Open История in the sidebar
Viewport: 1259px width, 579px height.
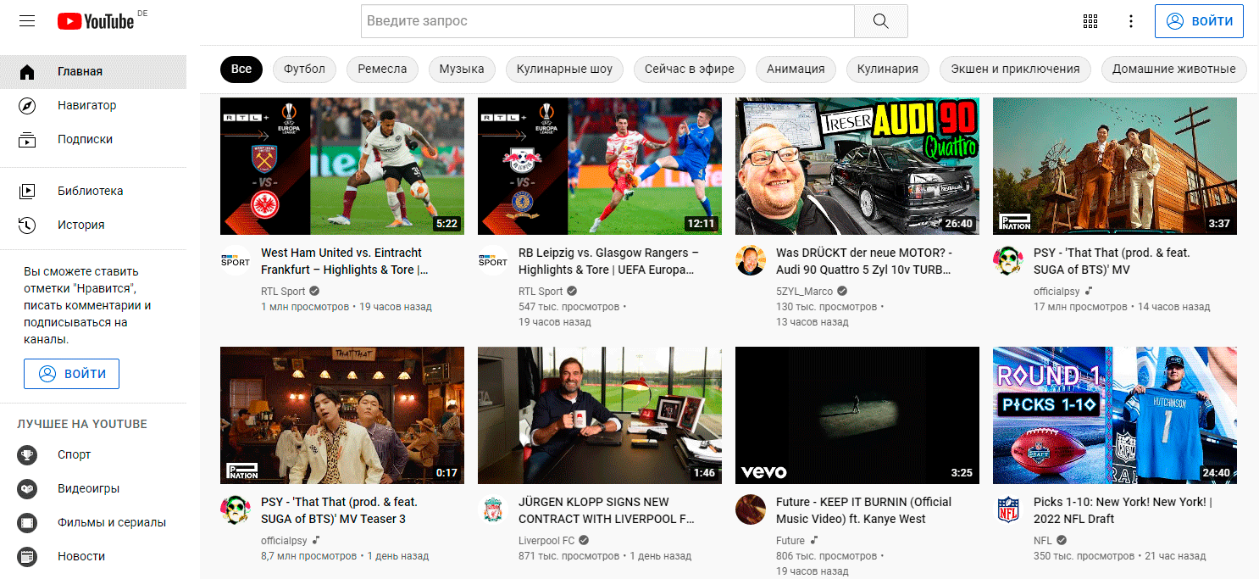tap(81, 225)
